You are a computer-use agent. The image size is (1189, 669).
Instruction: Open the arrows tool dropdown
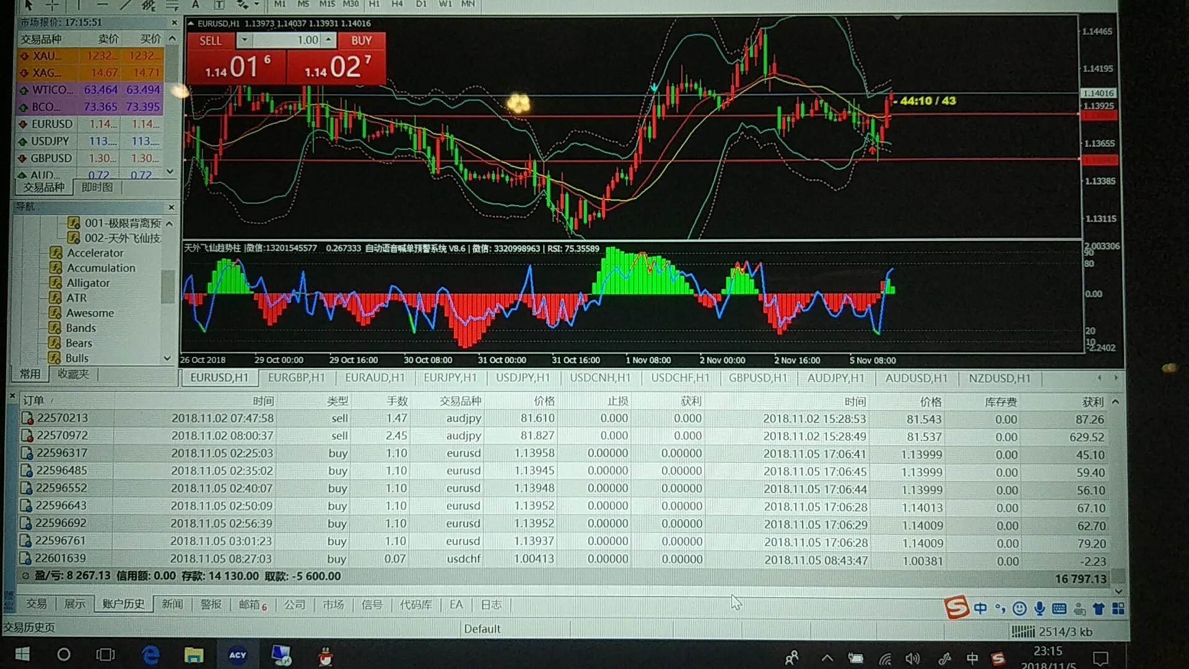256,5
